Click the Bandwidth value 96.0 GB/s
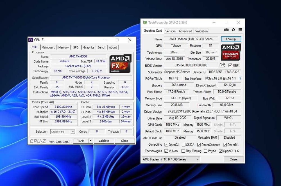This screenshot has height=186, width=281. pyautogui.click(x=227, y=105)
